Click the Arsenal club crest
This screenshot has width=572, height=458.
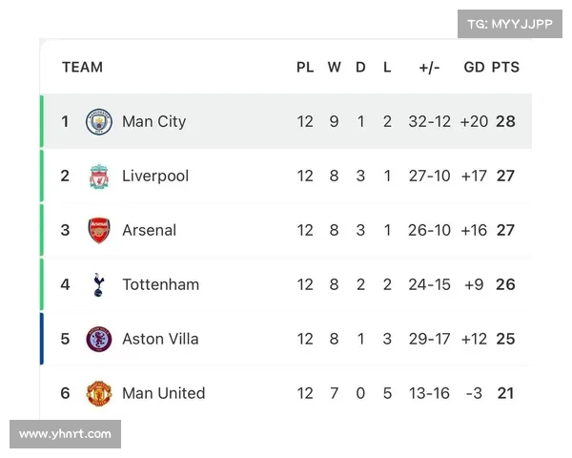tap(99, 231)
